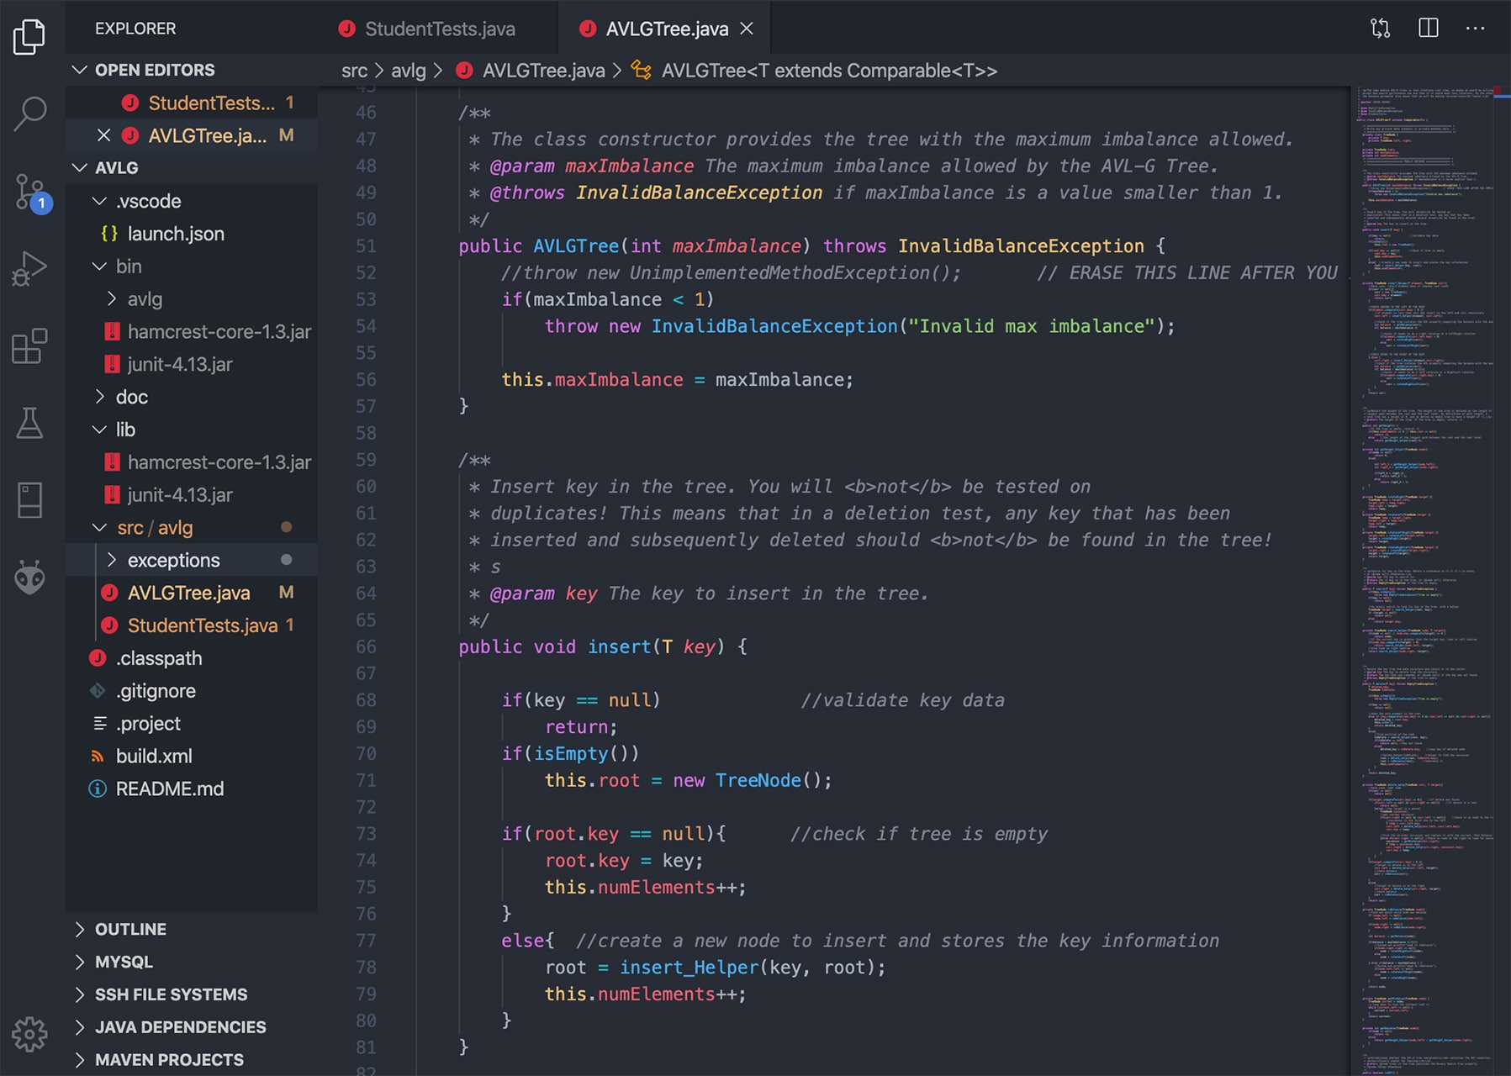The image size is (1511, 1076).
Task: Click the source control graph icon in editor toolbar
Action: (1382, 27)
